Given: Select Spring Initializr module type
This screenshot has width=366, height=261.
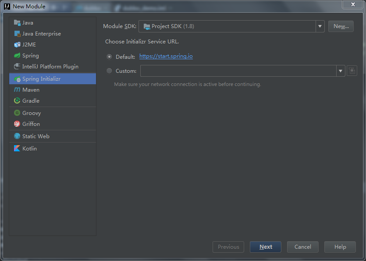Looking at the screenshot, I should [x=53, y=79].
